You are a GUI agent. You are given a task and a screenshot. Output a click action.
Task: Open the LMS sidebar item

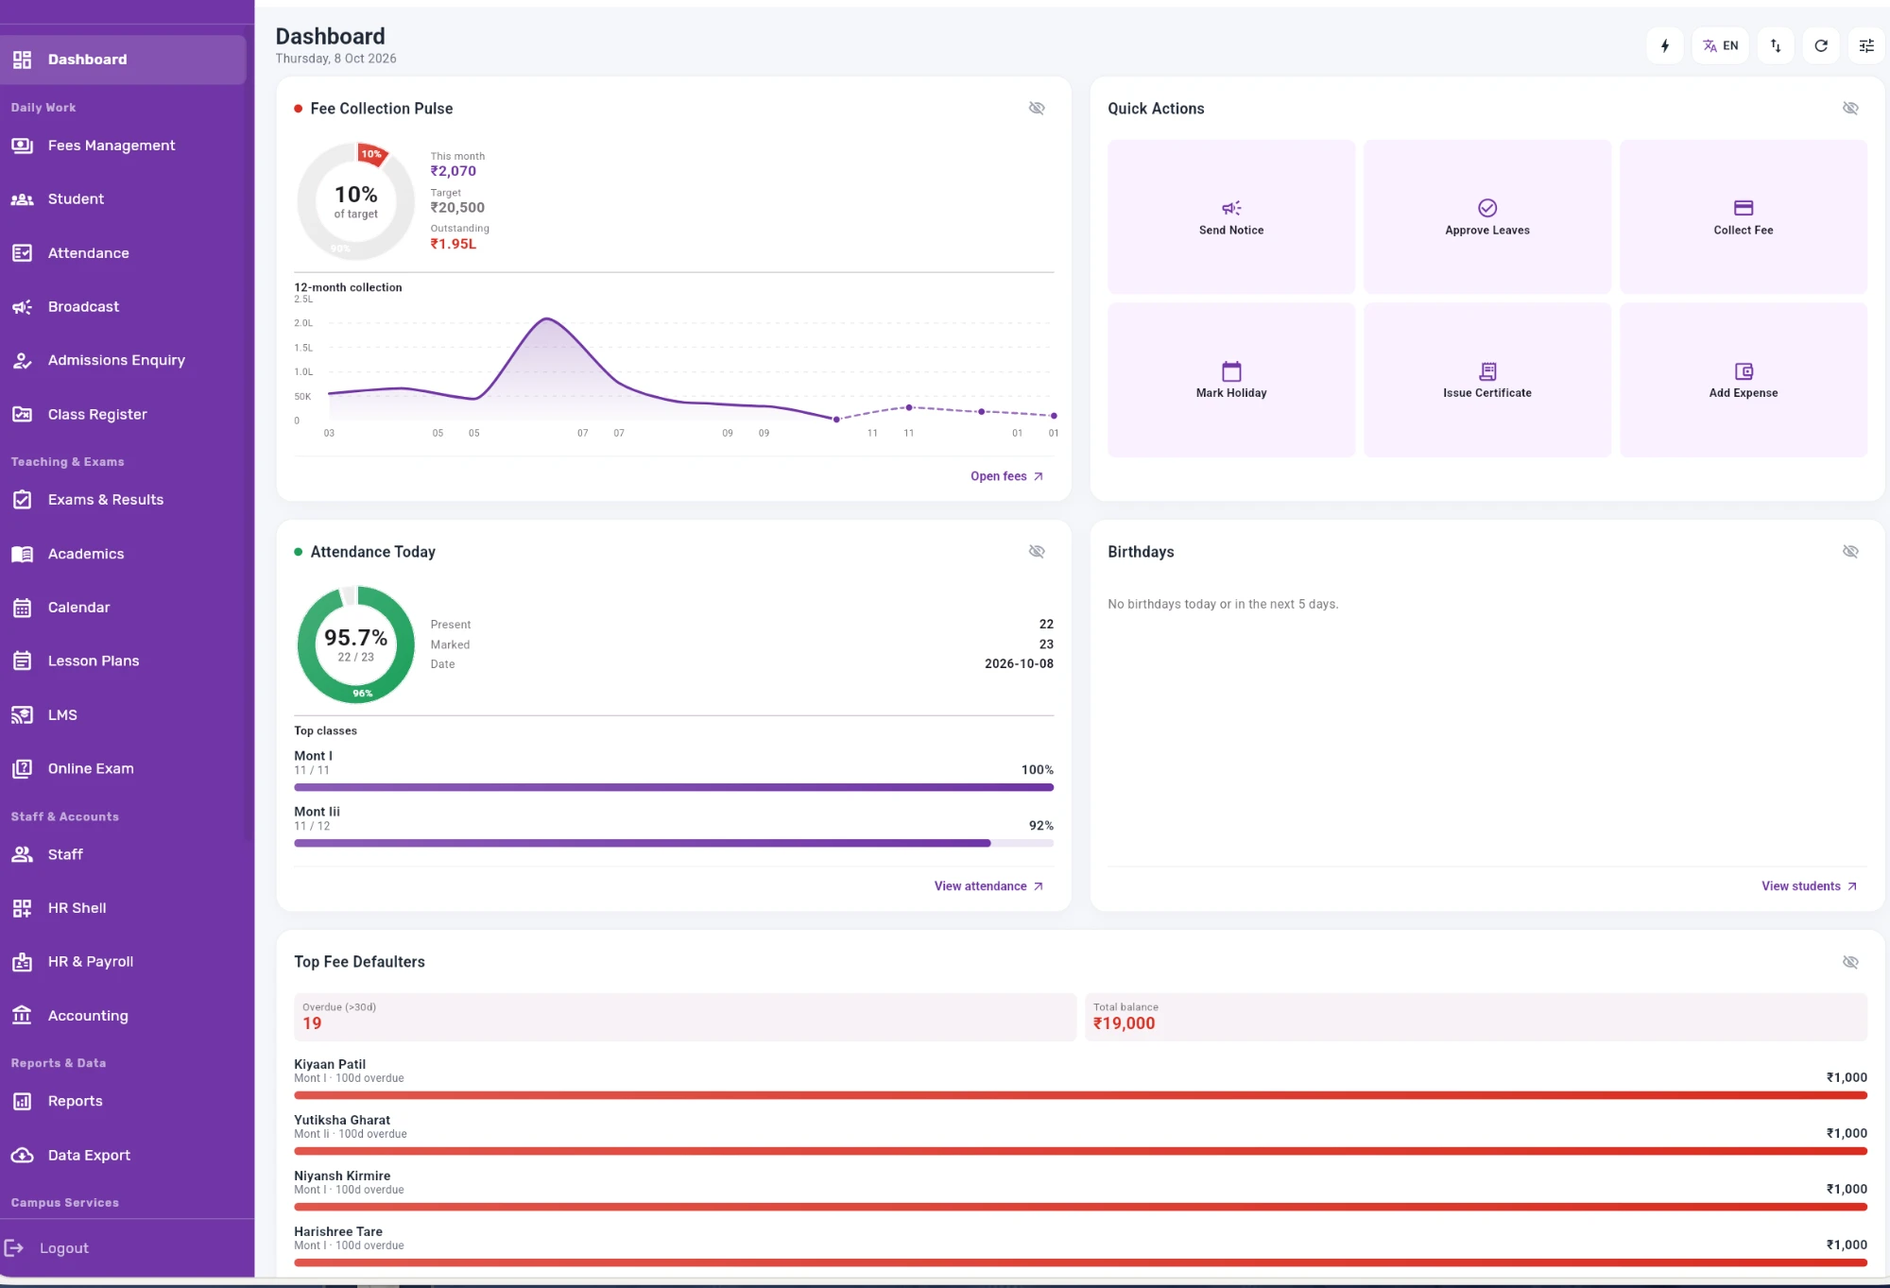[123, 714]
